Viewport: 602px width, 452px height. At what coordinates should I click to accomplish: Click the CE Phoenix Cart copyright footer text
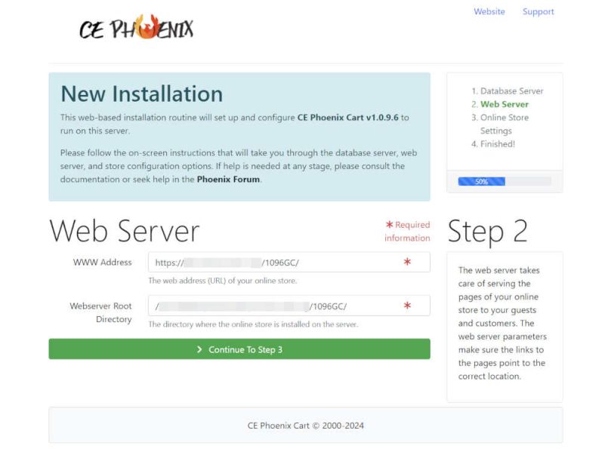pyautogui.click(x=306, y=426)
